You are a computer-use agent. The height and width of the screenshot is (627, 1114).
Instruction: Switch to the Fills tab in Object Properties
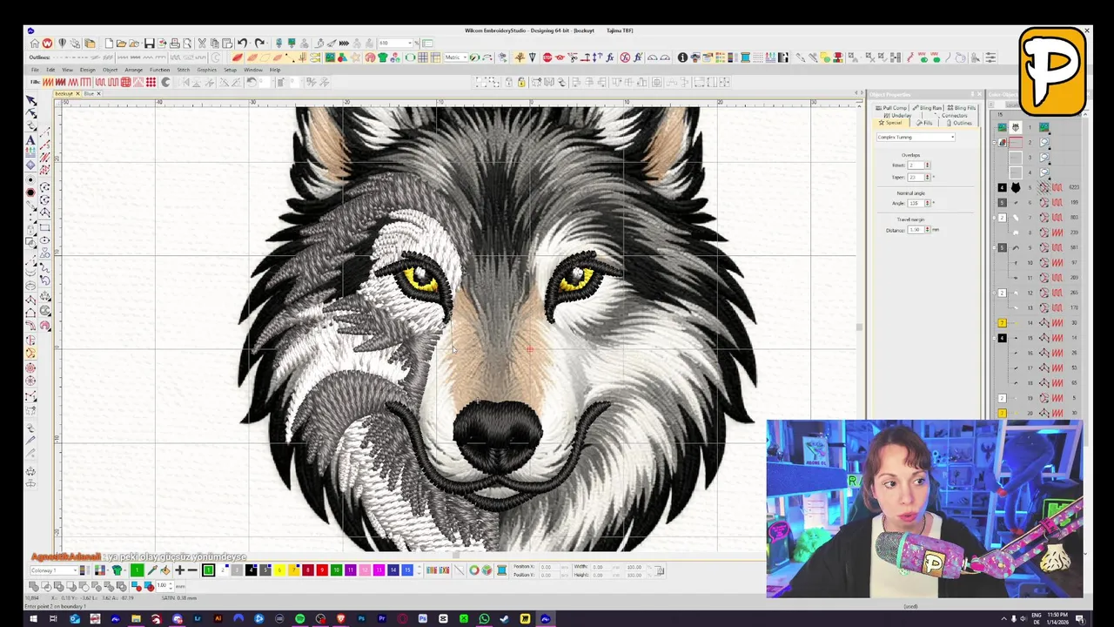pos(924,123)
